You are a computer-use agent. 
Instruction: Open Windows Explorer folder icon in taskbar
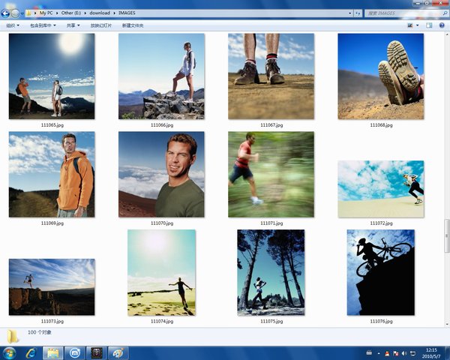[53, 352]
